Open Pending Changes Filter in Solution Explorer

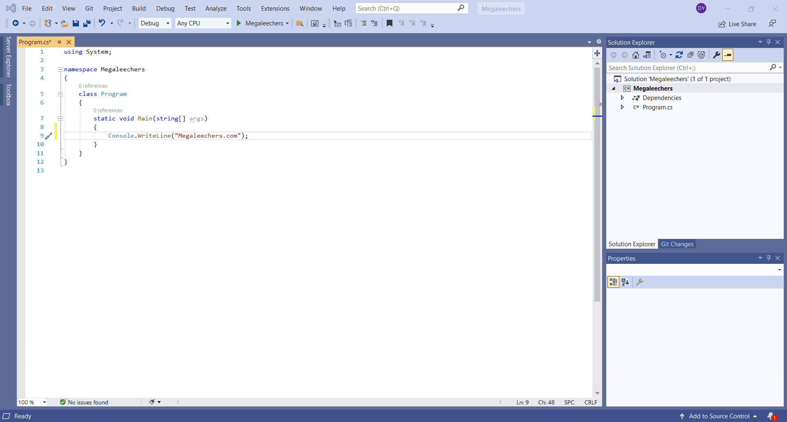(663, 55)
